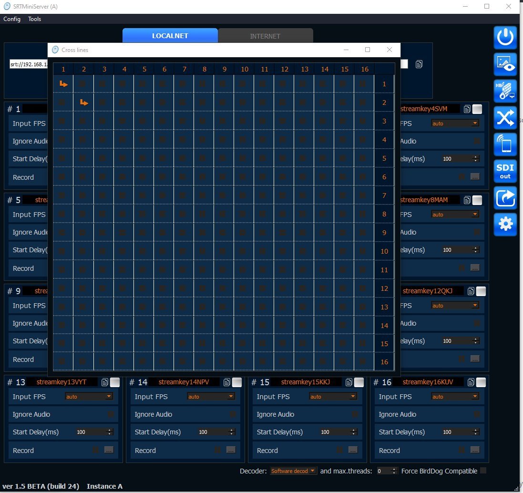Copy streamkey15KKJ with its copy icon
Viewport: 523px width, 493px height.
349,382
